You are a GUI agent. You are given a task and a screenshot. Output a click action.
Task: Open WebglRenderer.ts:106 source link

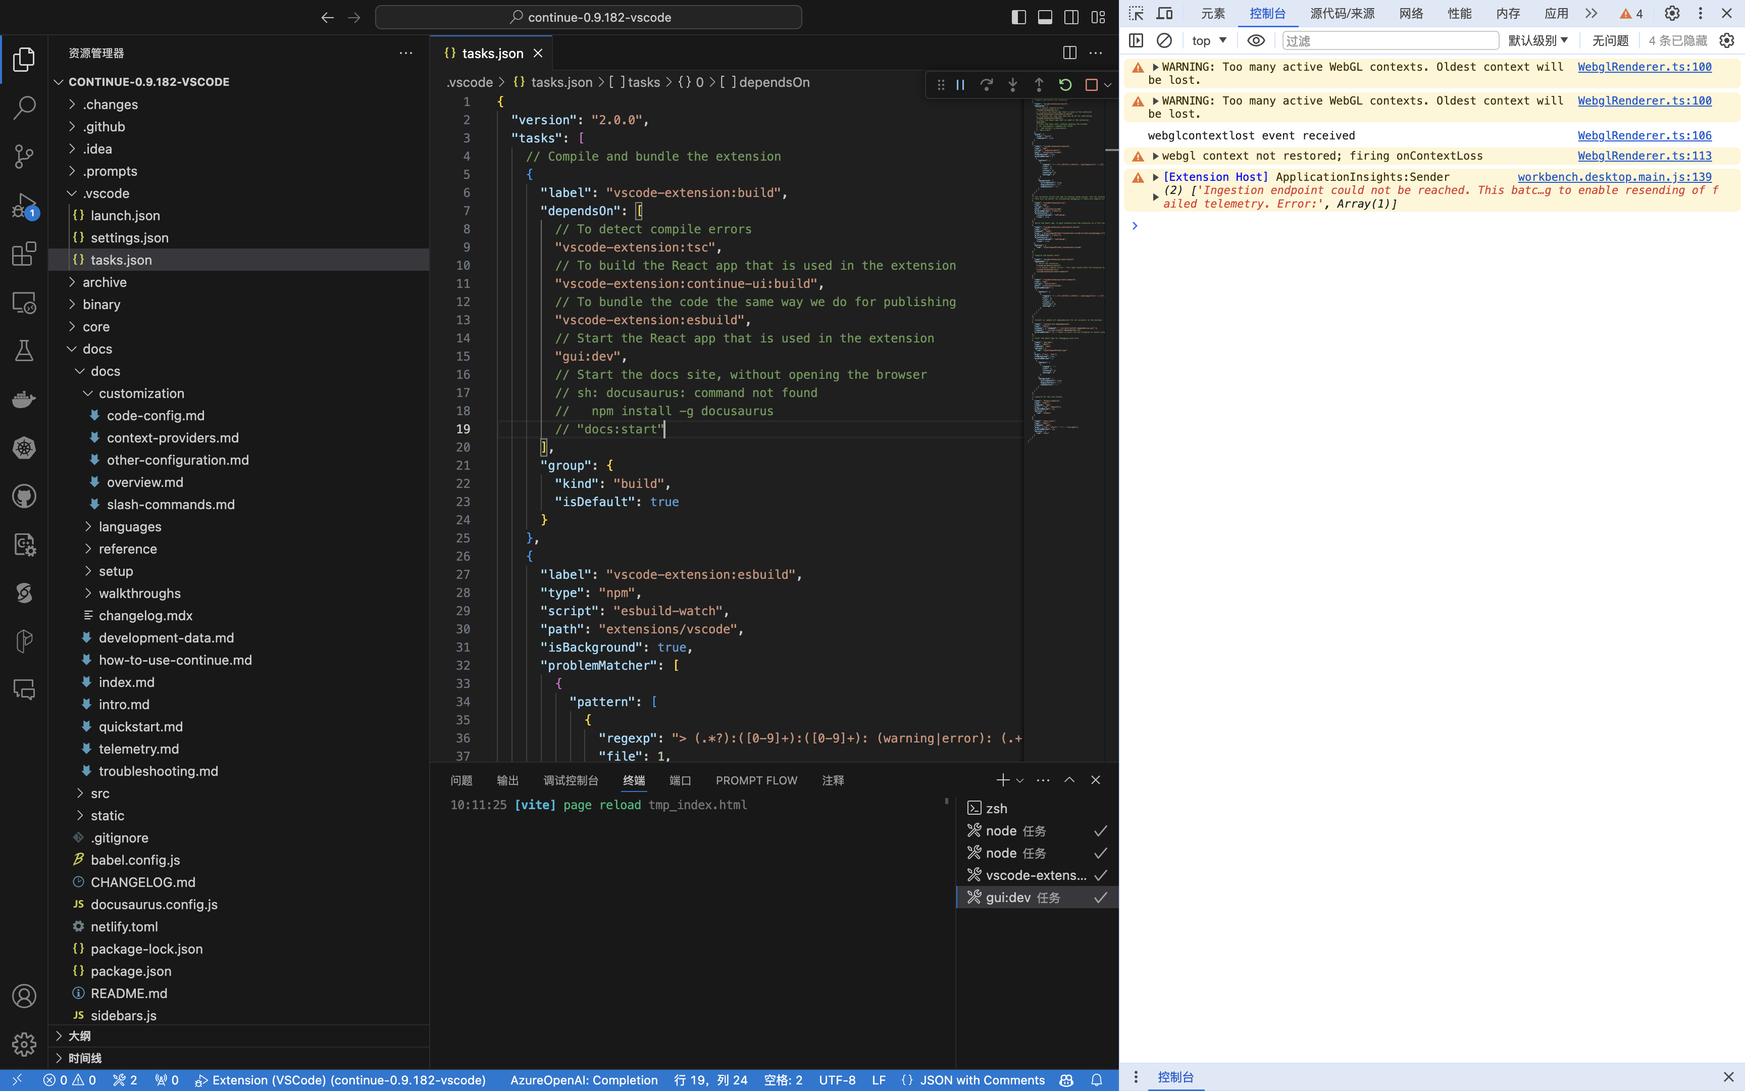[x=1644, y=136]
